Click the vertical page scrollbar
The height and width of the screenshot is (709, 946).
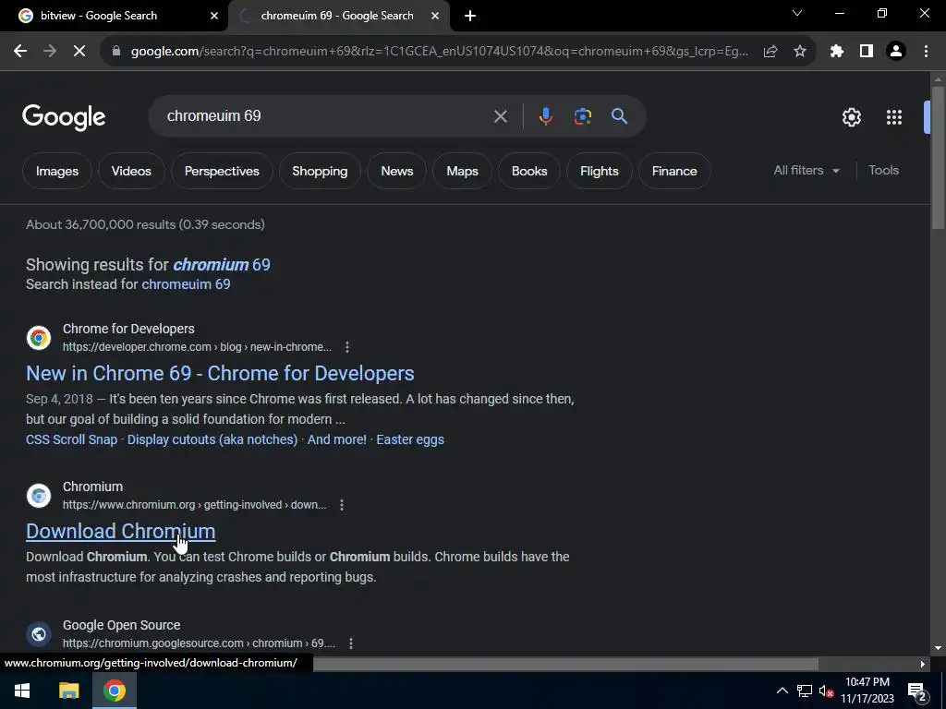[x=938, y=157]
